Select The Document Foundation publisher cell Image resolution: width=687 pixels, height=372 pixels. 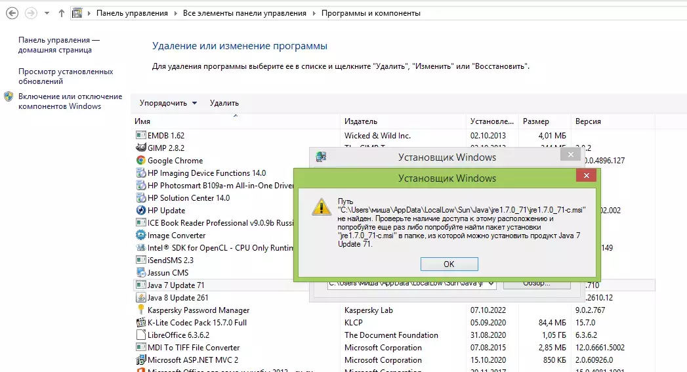(391, 335)
